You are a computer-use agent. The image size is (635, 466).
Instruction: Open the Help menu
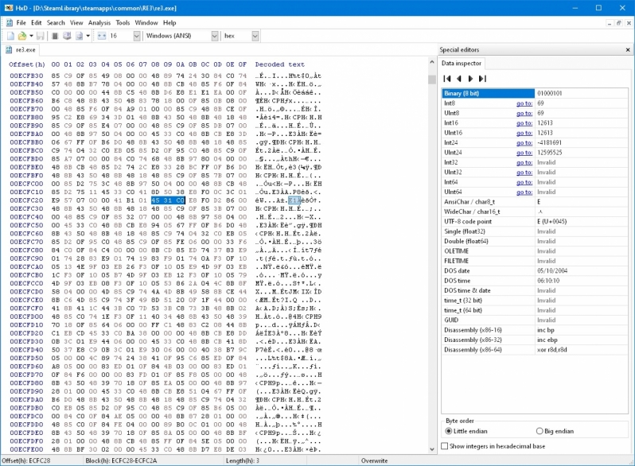[169, 23]
